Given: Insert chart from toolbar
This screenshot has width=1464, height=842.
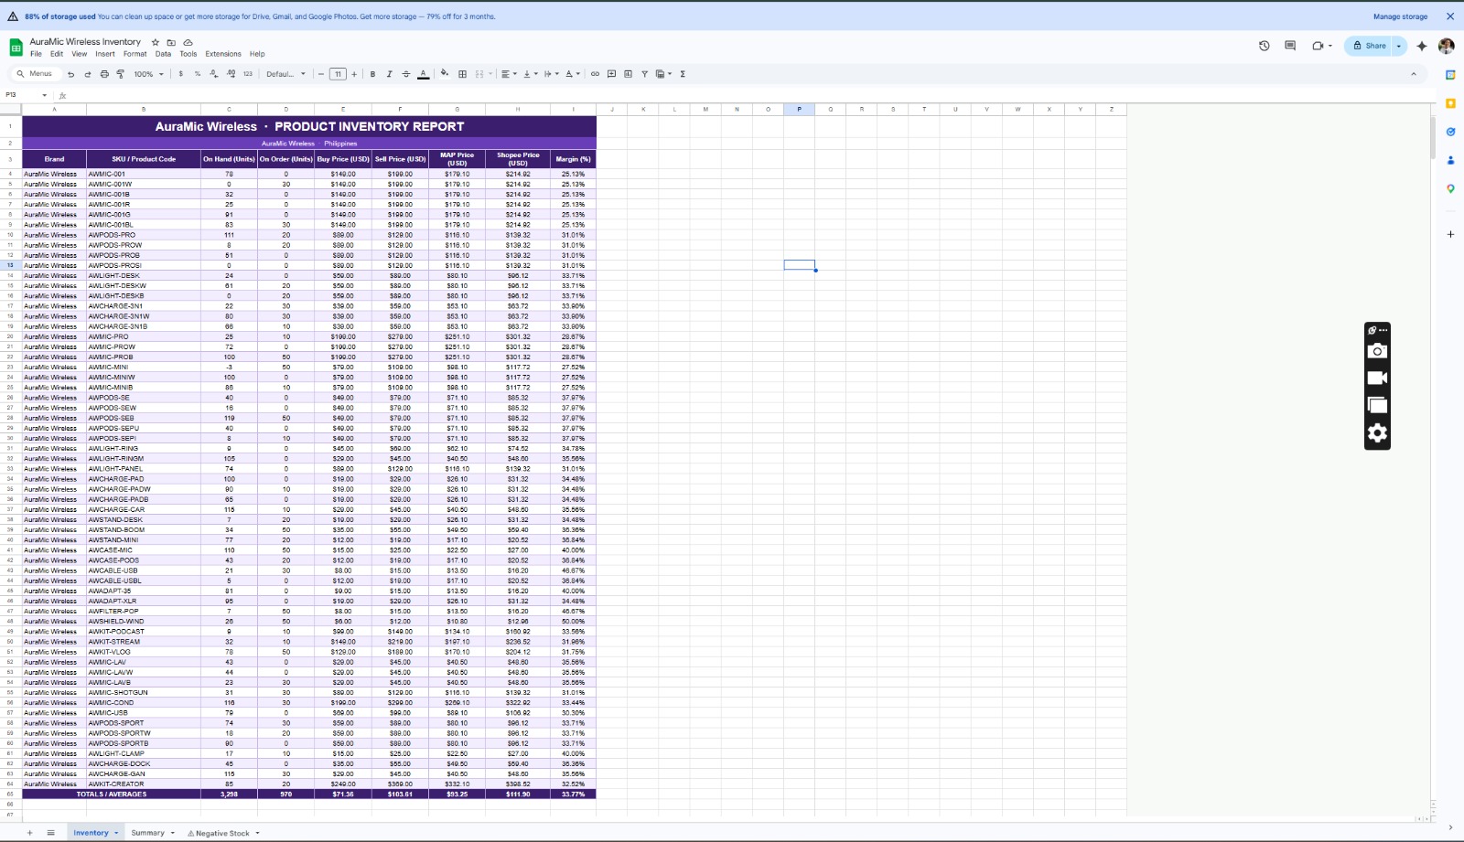Looking at the screenshot, I should [628, 74].
